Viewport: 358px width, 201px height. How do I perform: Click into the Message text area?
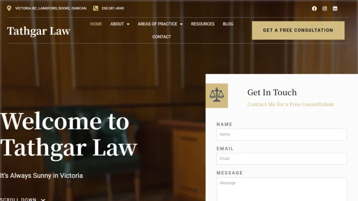pos(282,189)
